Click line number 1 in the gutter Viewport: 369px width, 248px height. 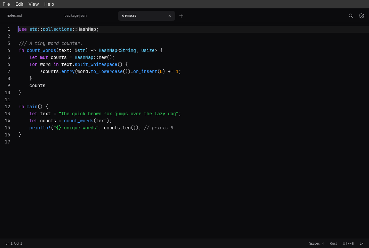tap(9, 29)
